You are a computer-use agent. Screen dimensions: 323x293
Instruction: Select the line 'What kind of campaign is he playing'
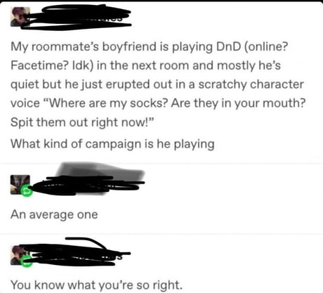tap(112, 144)
